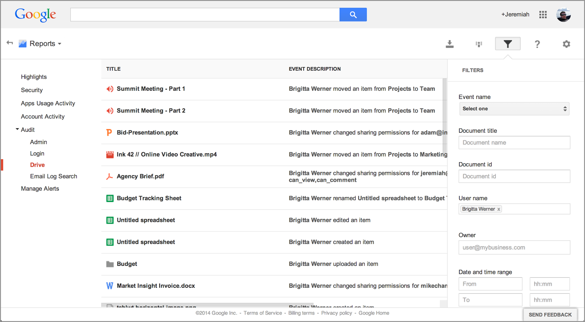Toggle the filter funnel button
This screenshot has width=585, height=322.
tap(507, 44)
